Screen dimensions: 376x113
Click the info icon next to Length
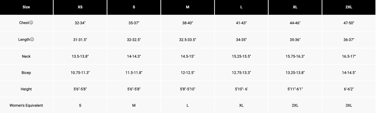click(x=32, y=39)
